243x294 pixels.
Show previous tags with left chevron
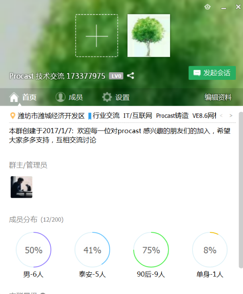221,116
